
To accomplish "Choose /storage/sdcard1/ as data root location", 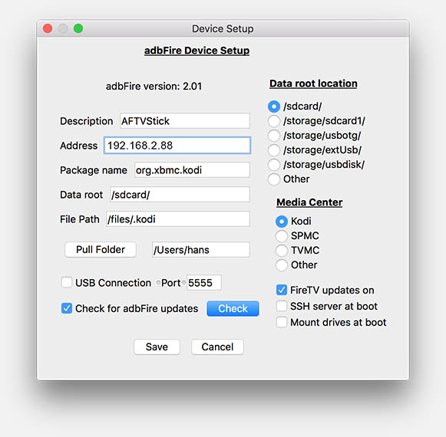I will coord(273,121).
